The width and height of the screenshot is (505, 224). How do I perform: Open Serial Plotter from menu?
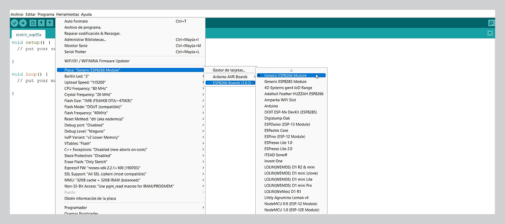[x=130, y=52]
